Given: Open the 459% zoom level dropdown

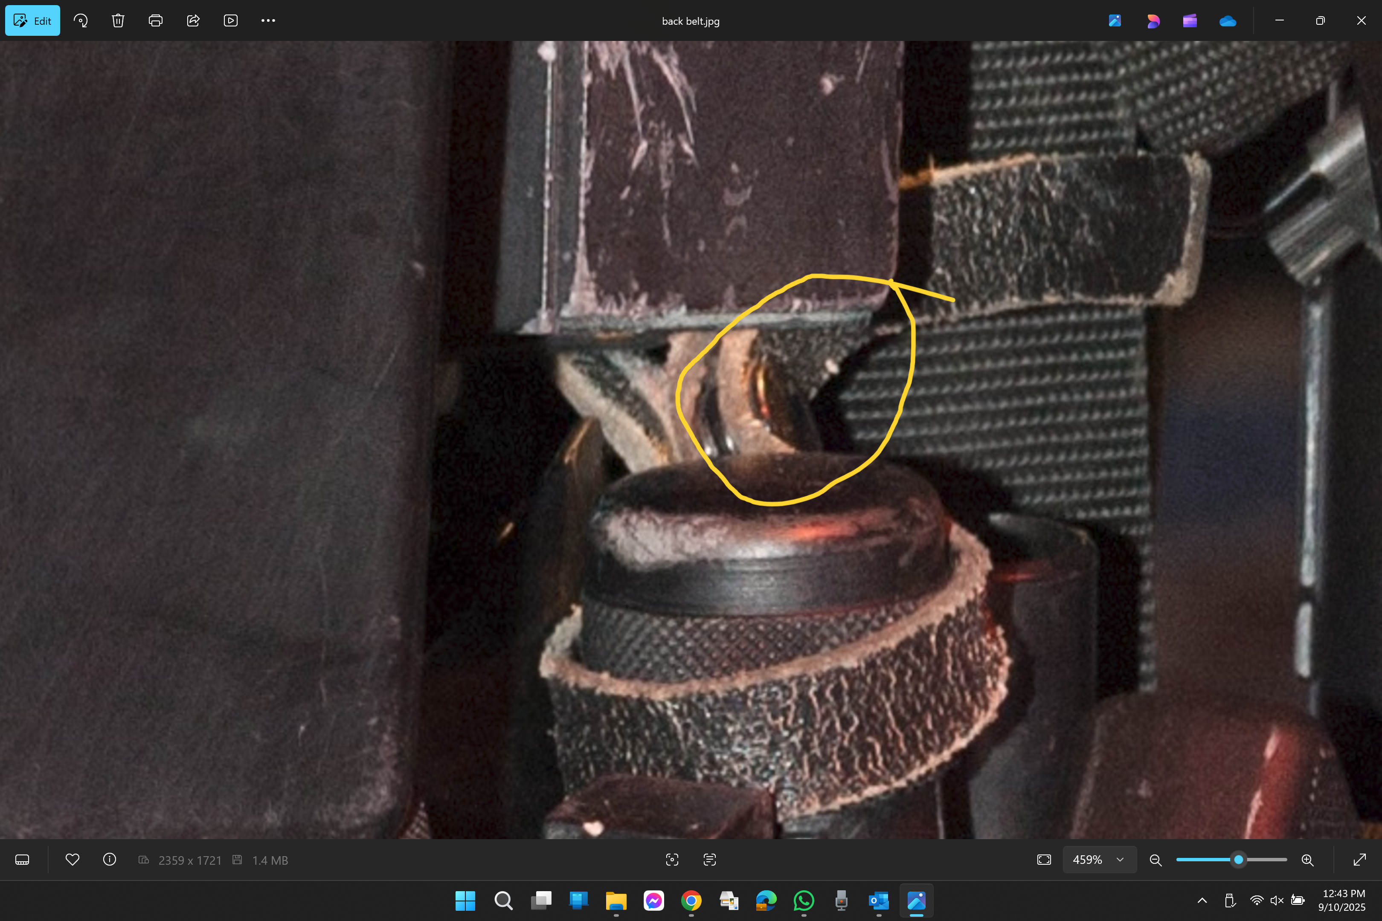Looking at the screenshot, I should 1099,860.
